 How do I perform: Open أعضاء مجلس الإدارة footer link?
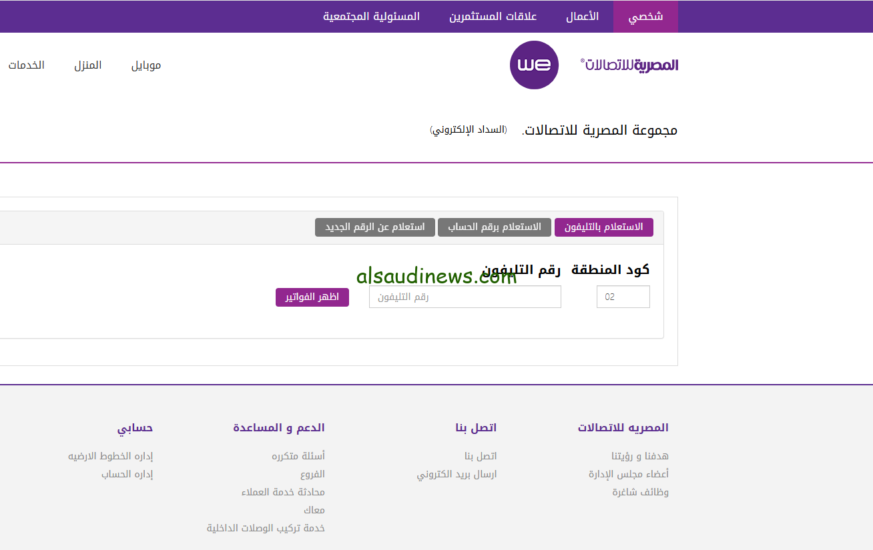tap(629, 474)
